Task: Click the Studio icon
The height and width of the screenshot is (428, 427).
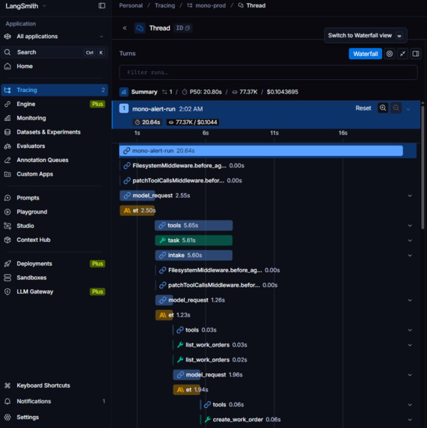Action: (x=7, y=226)
